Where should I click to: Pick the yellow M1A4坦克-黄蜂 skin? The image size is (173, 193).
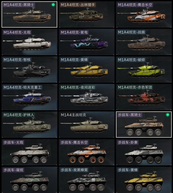86,69
